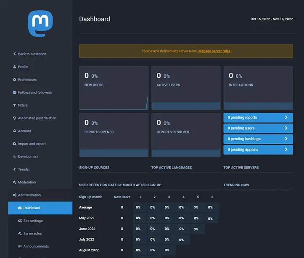This screenshot has width=304, height=258.
Task: Click the Average row label
Action: [x=85, y=208]
